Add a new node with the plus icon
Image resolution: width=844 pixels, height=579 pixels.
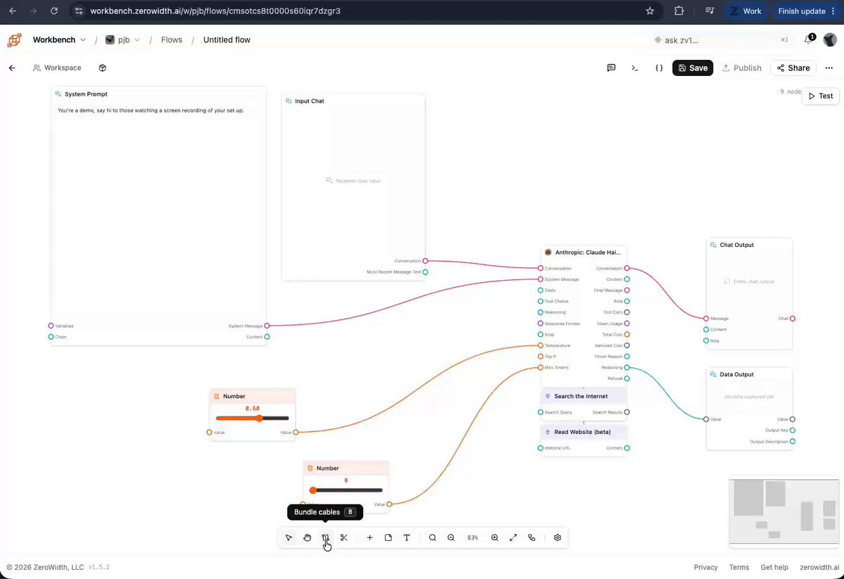click(370, 537)
